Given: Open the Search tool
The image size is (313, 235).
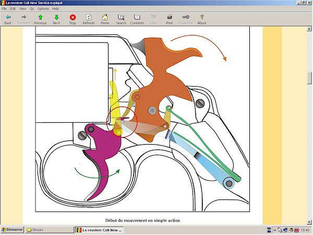Looking at the screenshot, I should (x=121, y=19).
